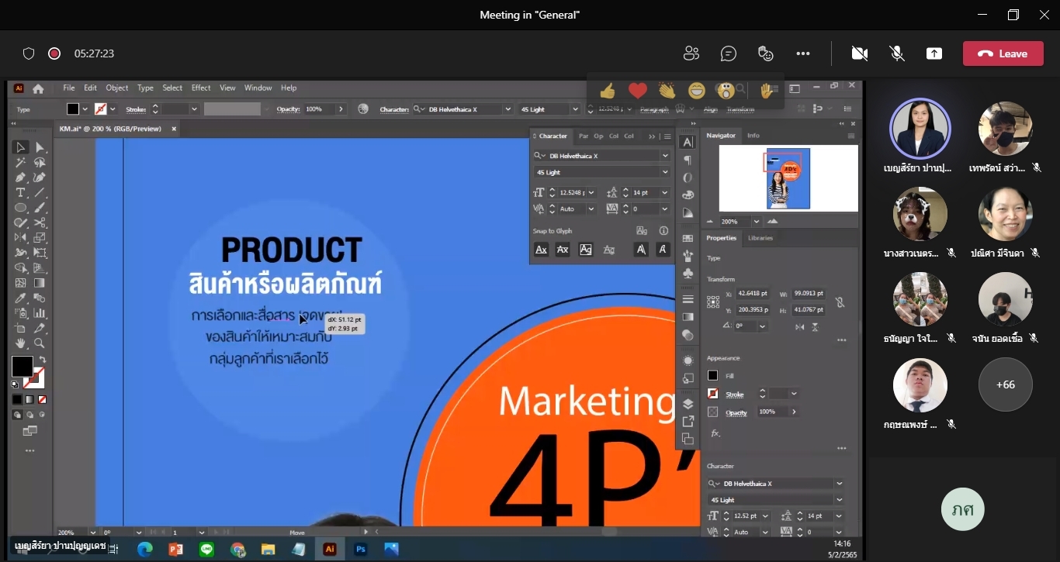Select the Line Segment tool
Viewport: 1060px width, 562px height.
coord(40,192)
